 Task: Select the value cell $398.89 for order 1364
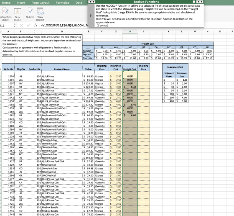(x=89, y=158)
